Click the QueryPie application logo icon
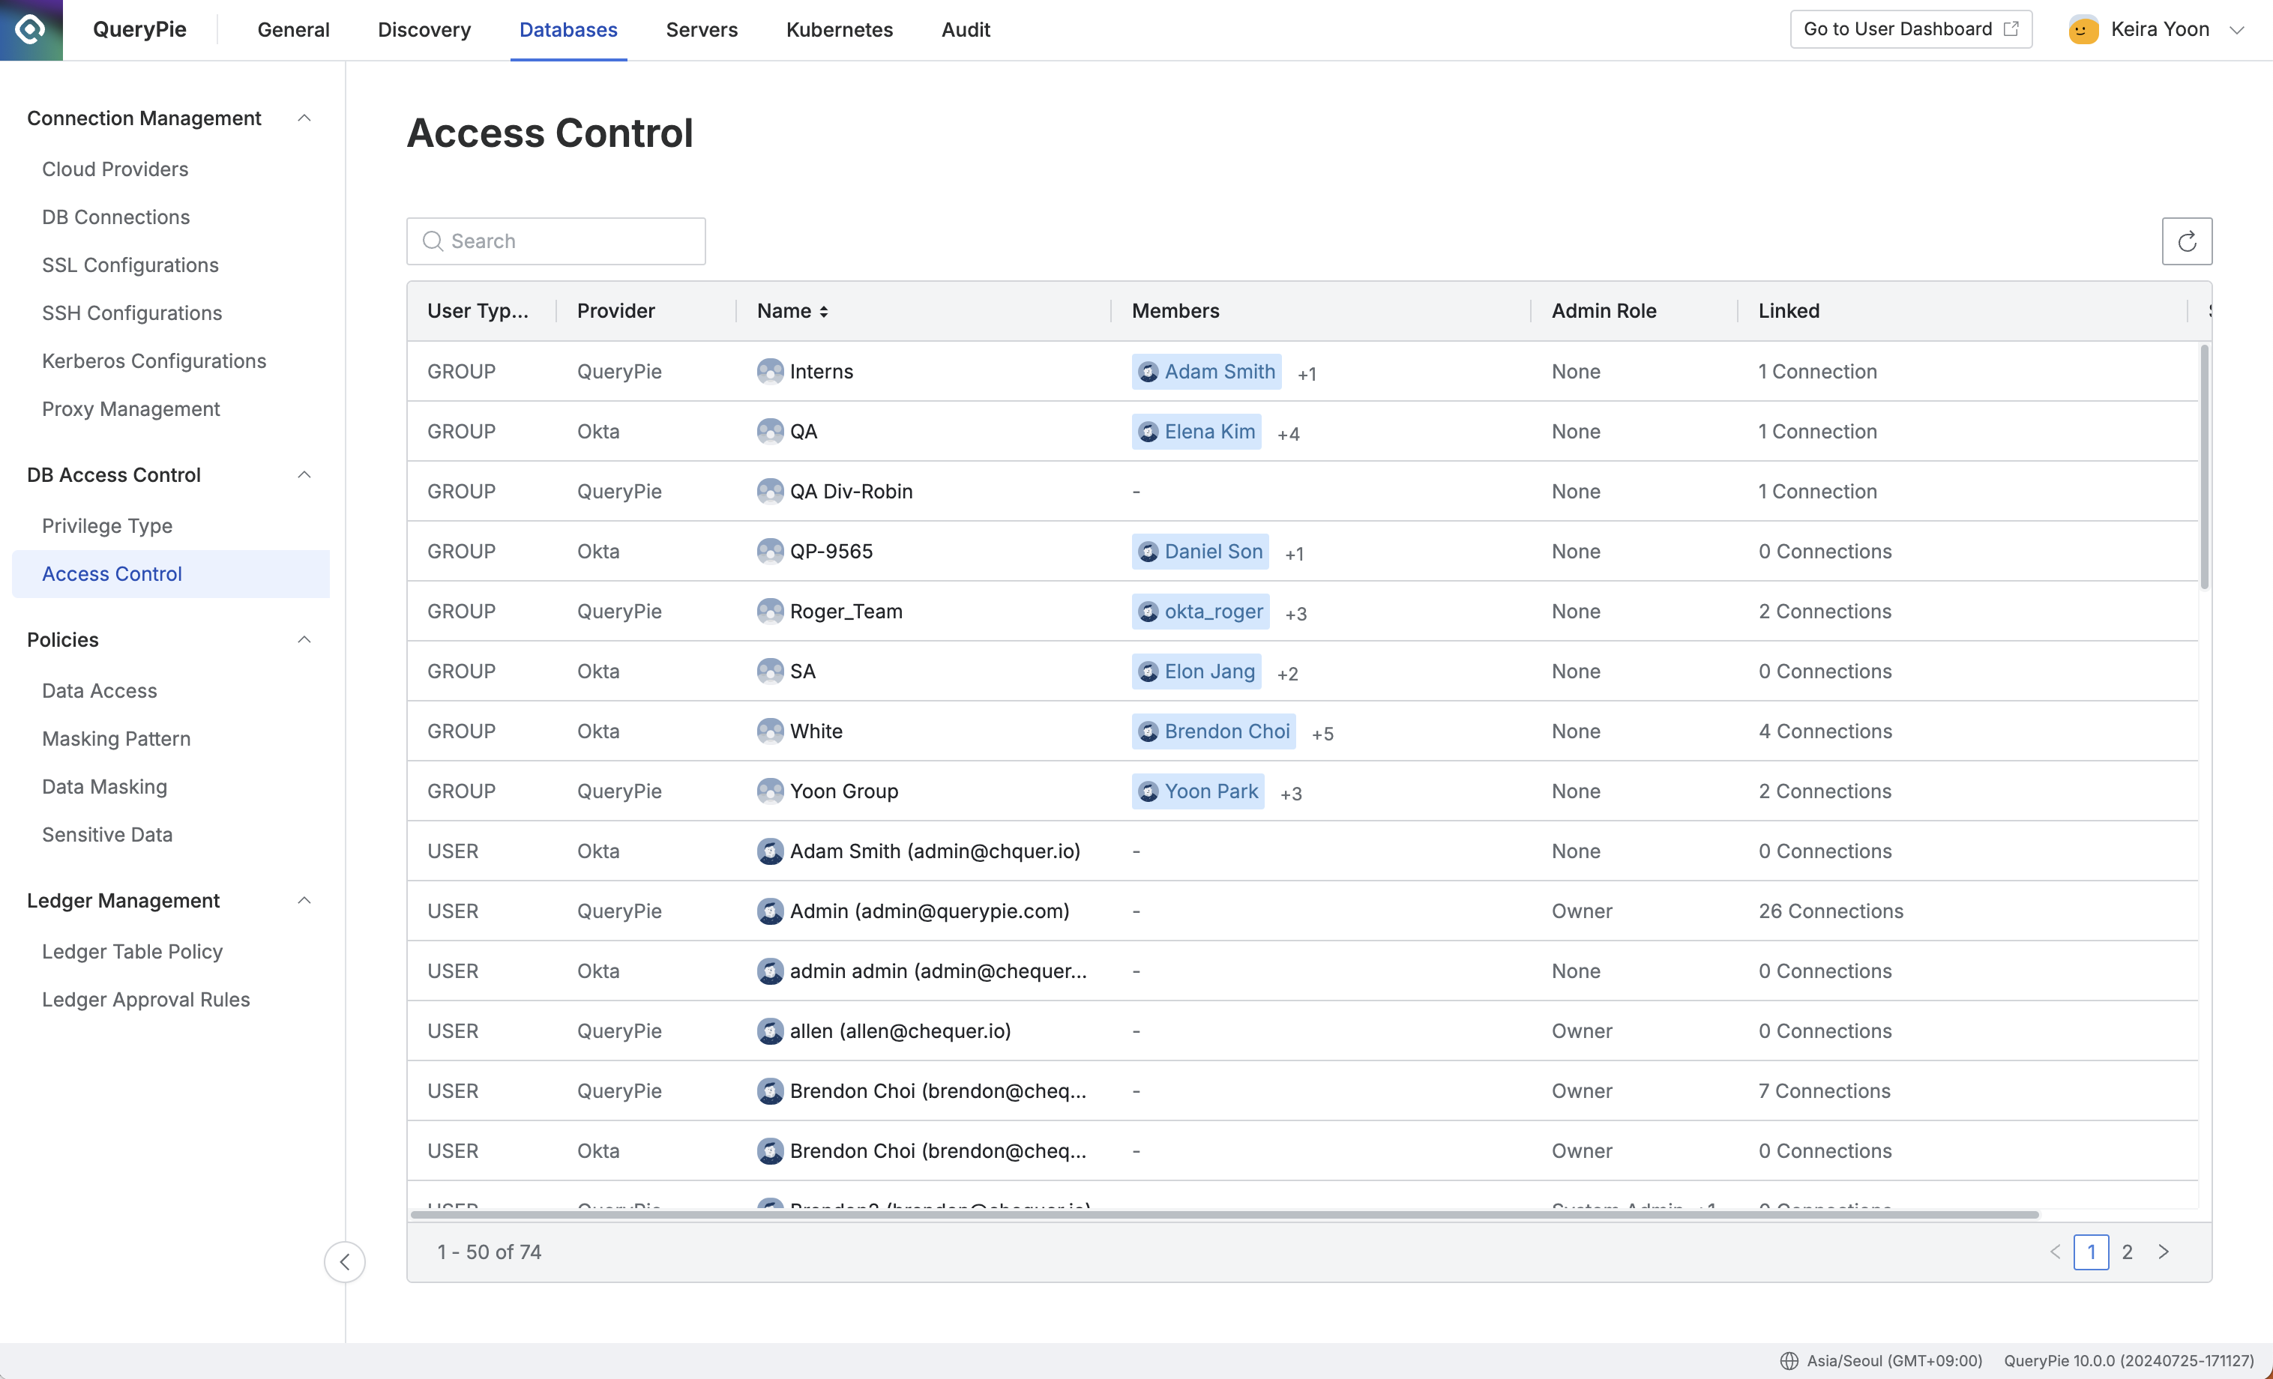 tap(31, 29)
